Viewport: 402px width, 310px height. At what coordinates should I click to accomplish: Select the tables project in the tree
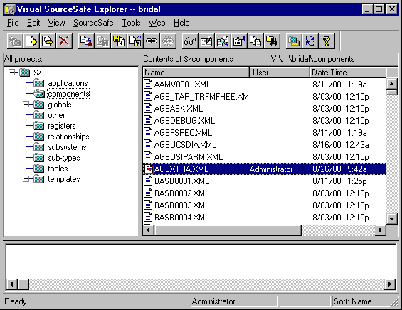point(58,169)
